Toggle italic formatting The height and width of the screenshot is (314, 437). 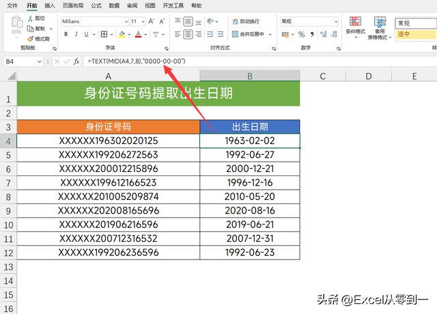[76, 34]
